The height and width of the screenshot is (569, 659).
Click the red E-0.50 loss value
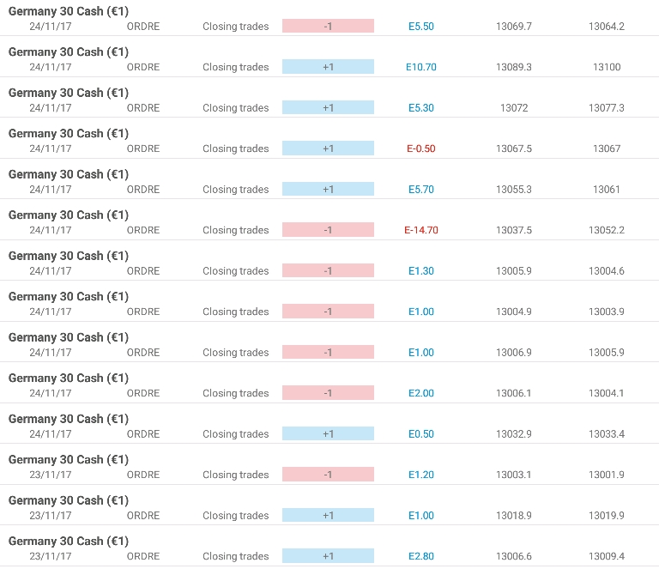[x=420, y=148]
